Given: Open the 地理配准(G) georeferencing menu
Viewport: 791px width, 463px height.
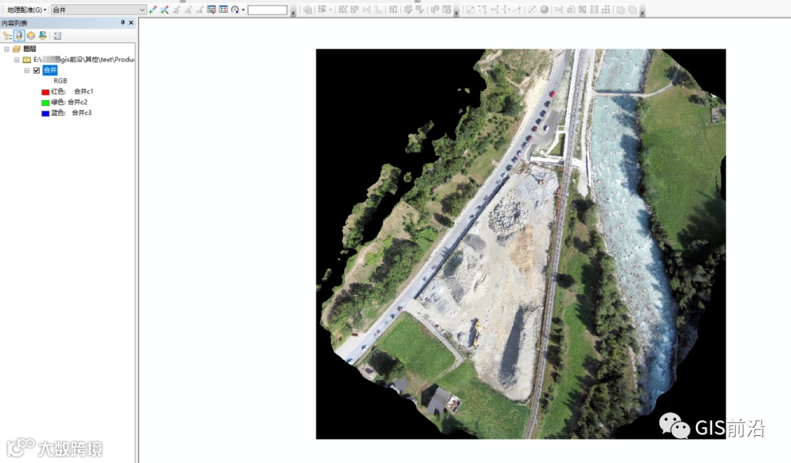Looking at the screenshot, I should 26,10.
